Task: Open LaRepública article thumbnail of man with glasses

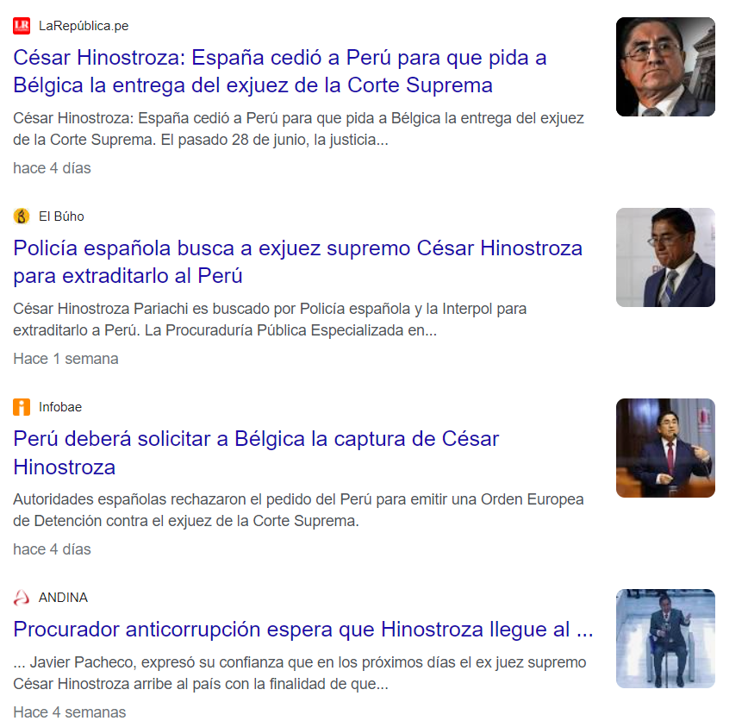Action: tap(665, 67)
